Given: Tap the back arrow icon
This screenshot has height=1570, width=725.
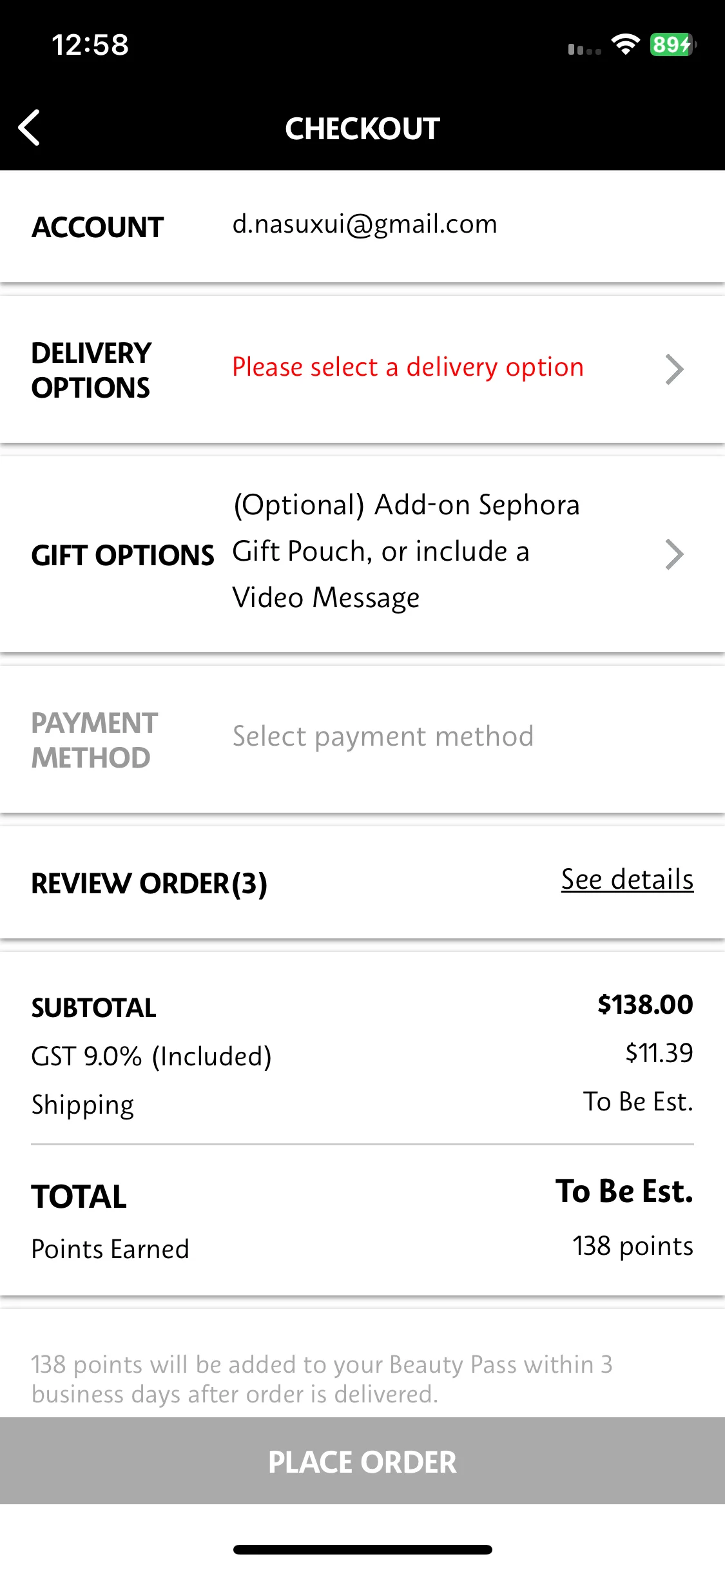Looking at the screenshot, I should tap(30, 128).
